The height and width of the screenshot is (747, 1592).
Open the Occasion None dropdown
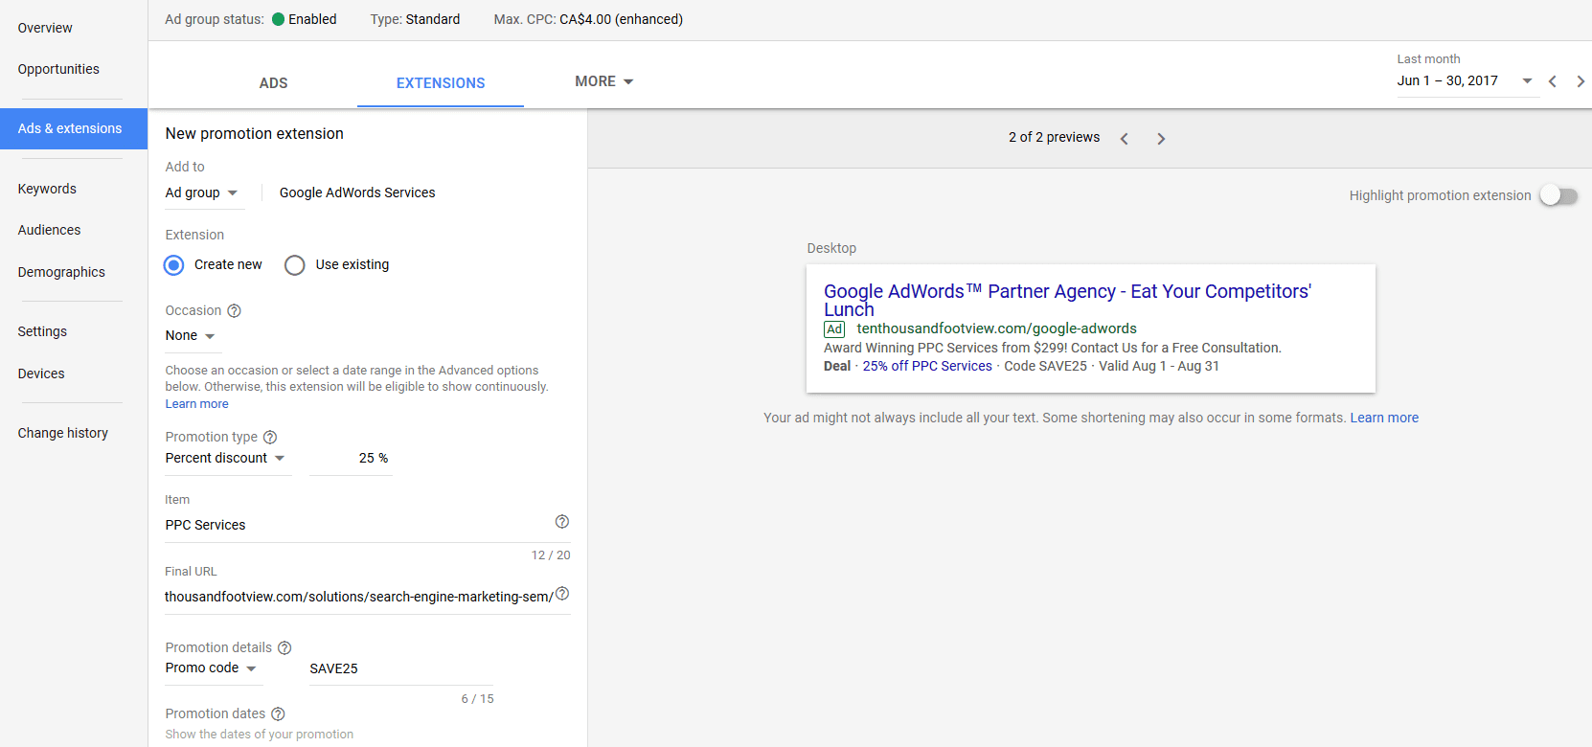[x=191, y=336]
